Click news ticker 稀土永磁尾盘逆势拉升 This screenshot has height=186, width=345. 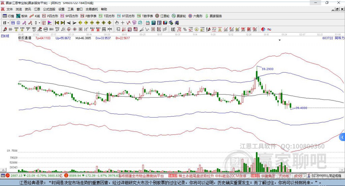(196, 176)
